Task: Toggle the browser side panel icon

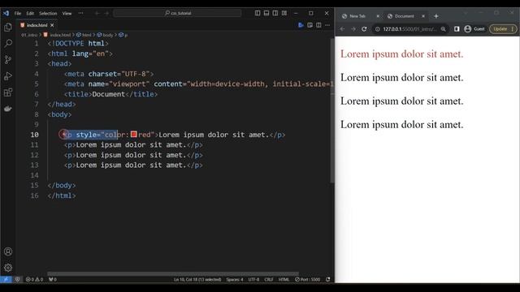Action: pyautogui.click(x=457, y=29)
